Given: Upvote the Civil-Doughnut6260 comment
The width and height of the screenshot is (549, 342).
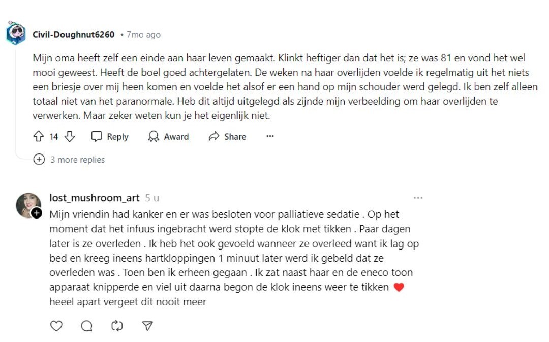Looking at the screenshot, I should coord(39,136).
